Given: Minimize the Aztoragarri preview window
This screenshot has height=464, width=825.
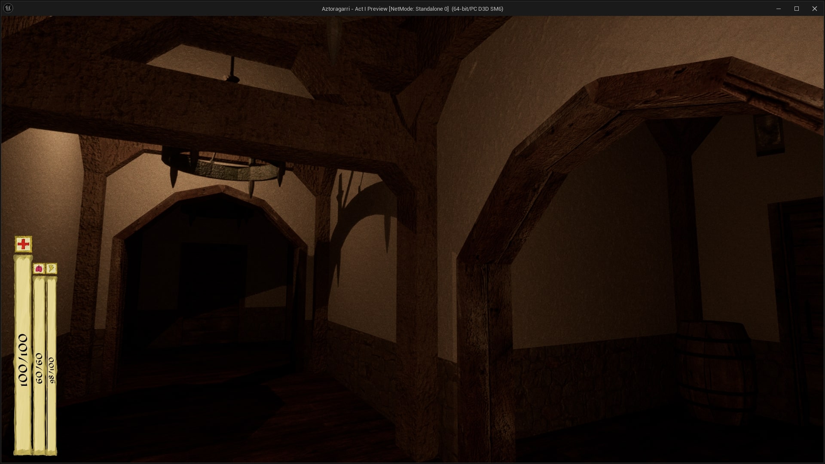Looking at the screenshot, I should click(x=778, y=9).
